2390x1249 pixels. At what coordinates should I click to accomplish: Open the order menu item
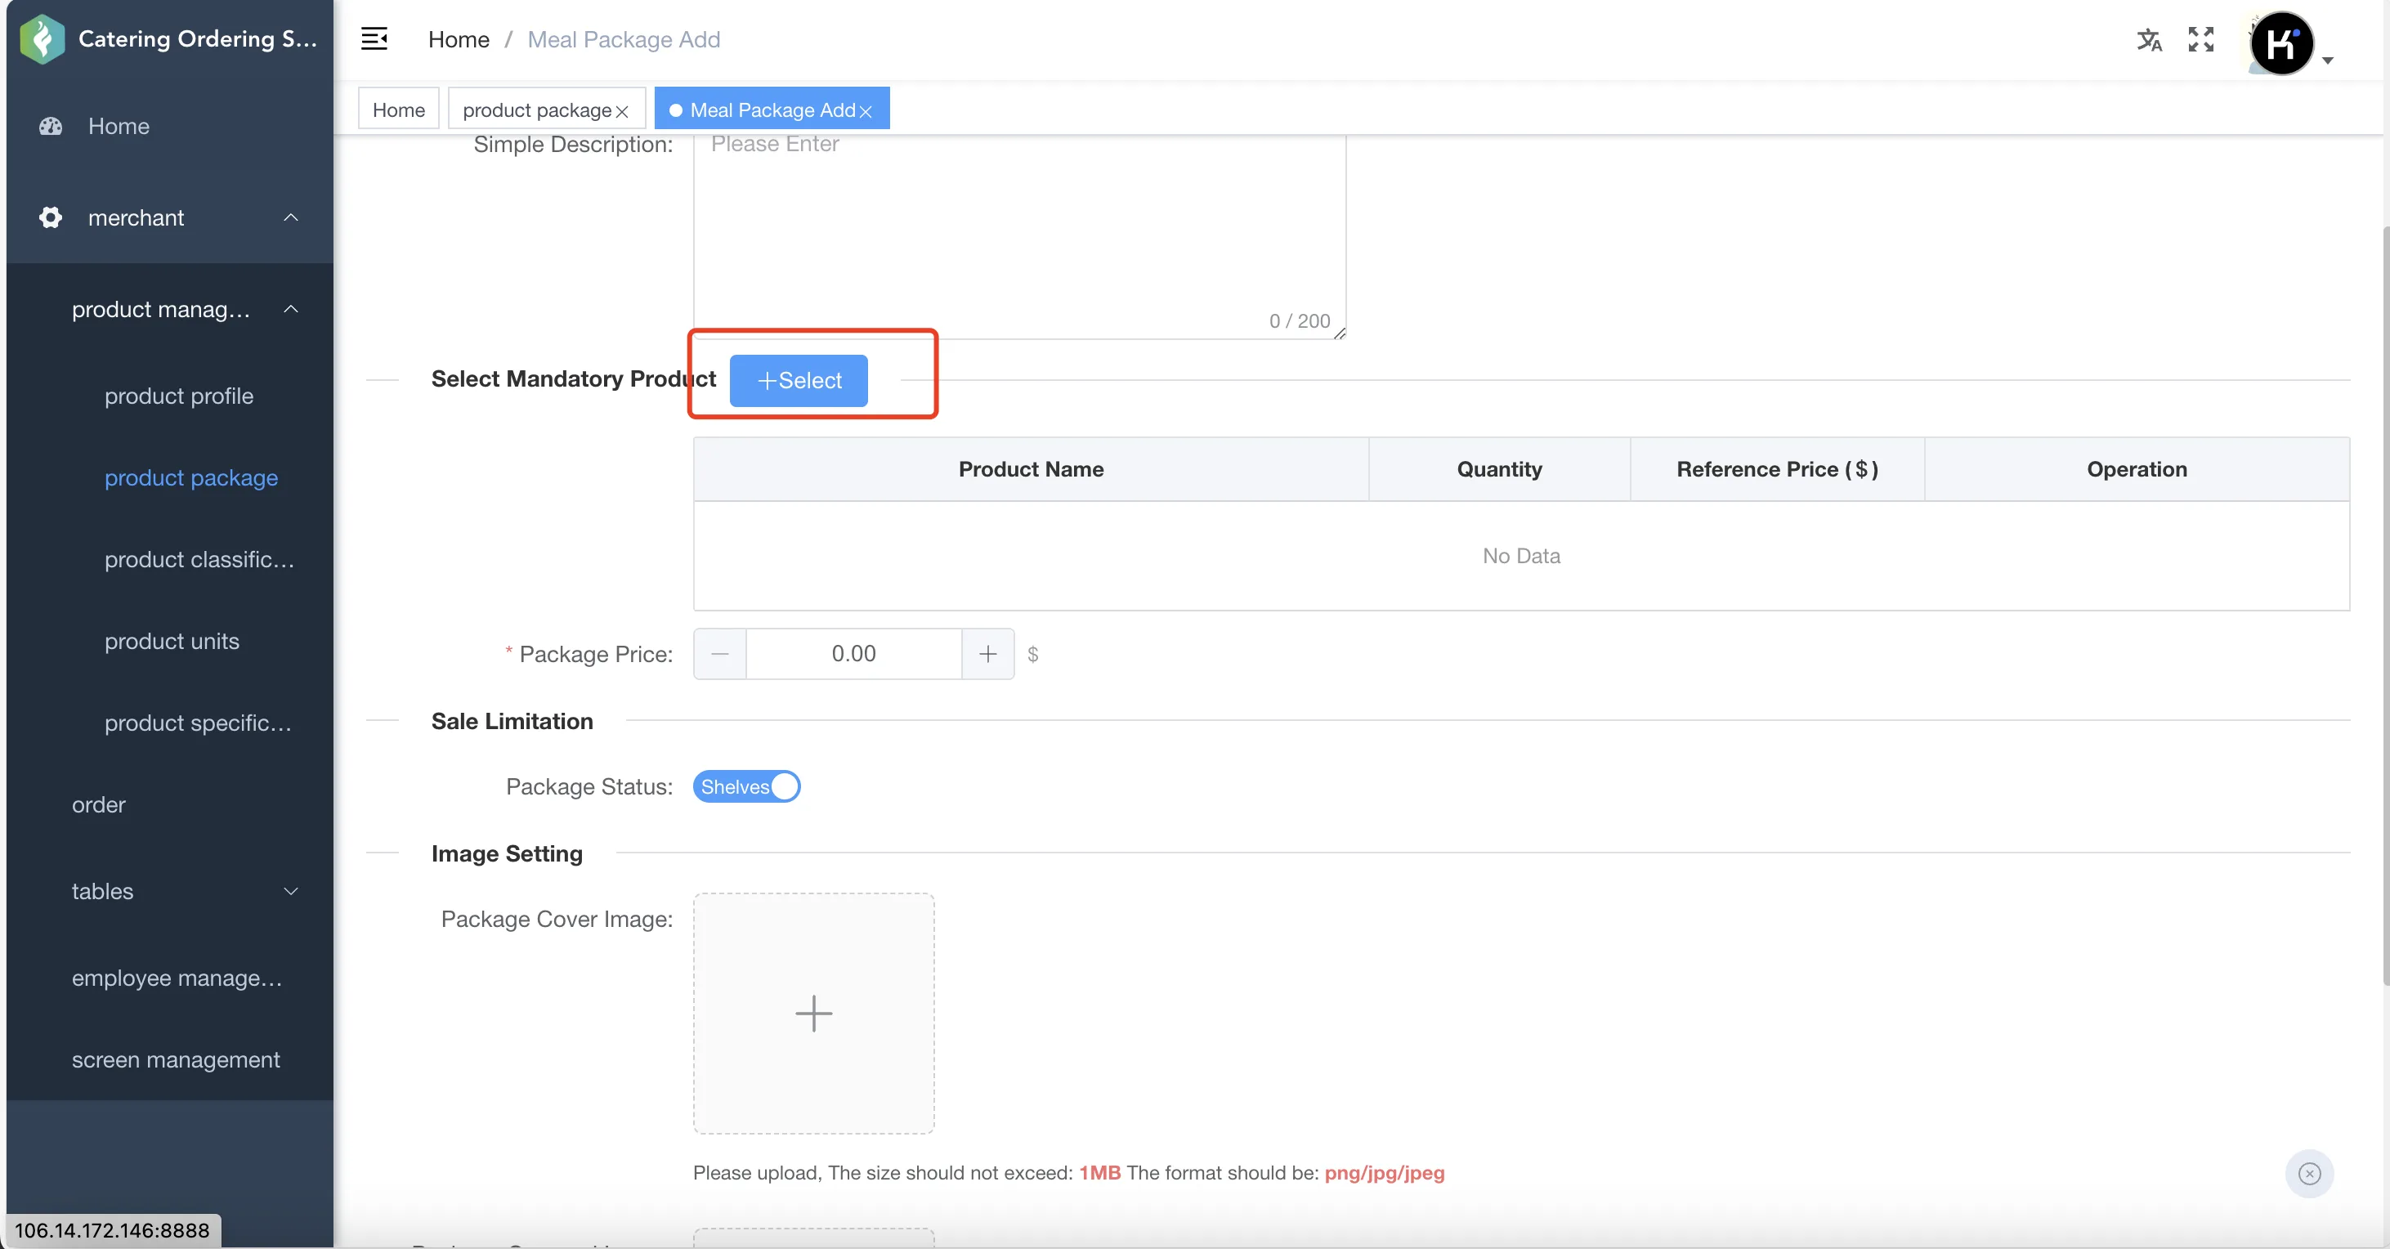170,804
